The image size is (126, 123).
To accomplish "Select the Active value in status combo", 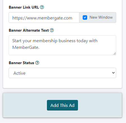I will pos(20,73).
